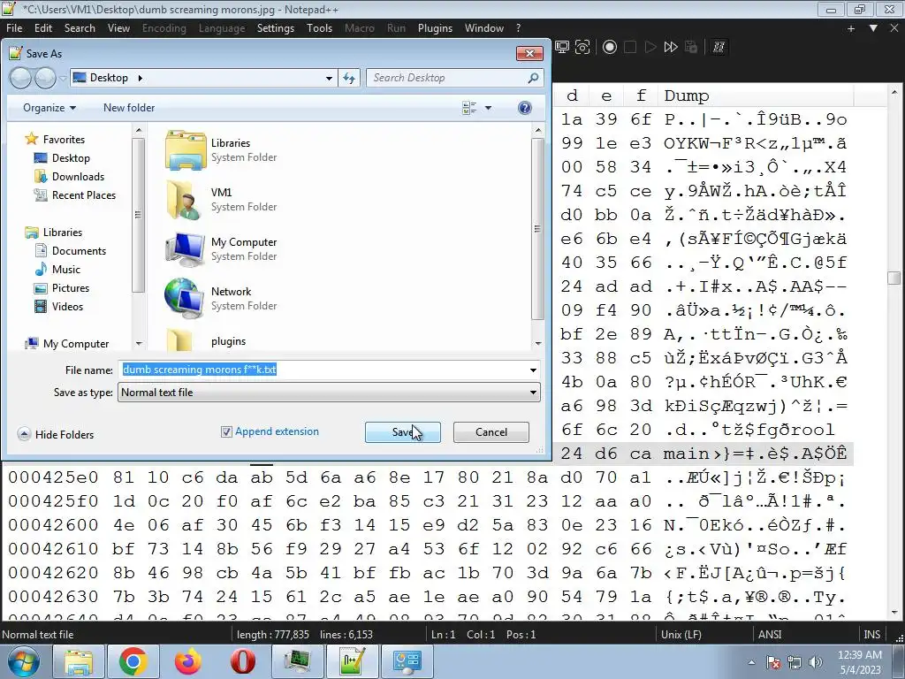
Task: Click the volume speaker tray icon
Action: (816, 662)
